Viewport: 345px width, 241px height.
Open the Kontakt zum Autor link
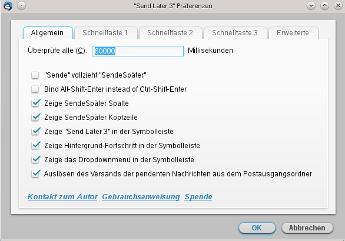62,197
